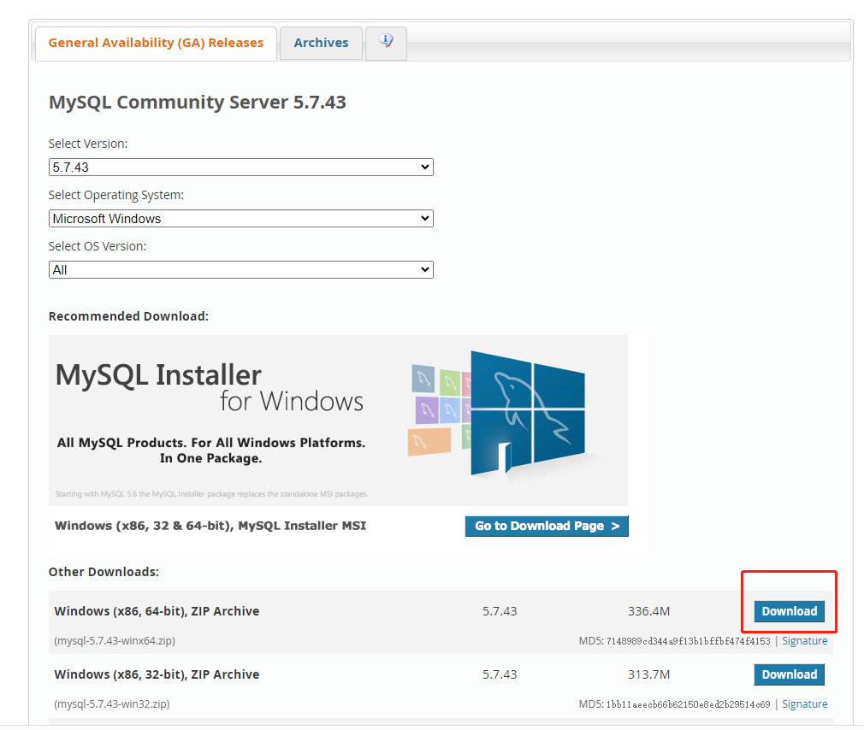Image resolution: width=864 pixels, height=730 pixels.
Task: Click the MySQL Community Server 5.7.43 heading
Action: 198,103
